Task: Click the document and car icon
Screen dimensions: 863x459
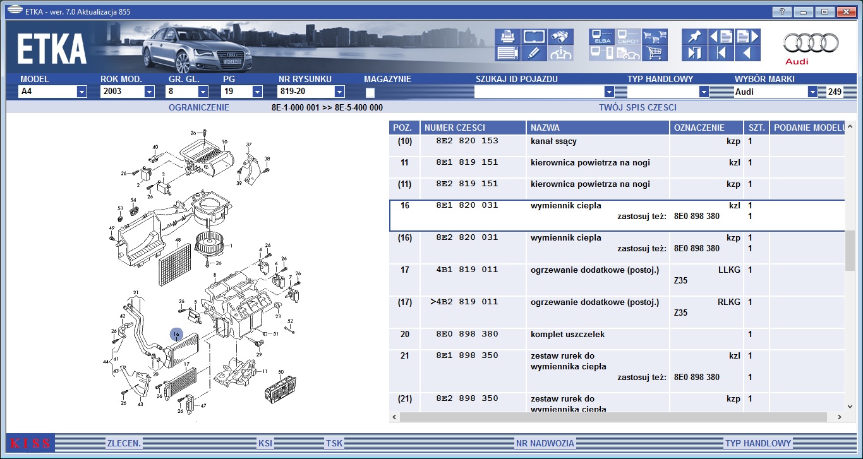Action: pos(629,53)
